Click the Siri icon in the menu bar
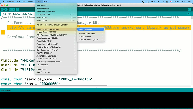 [171, 2]
